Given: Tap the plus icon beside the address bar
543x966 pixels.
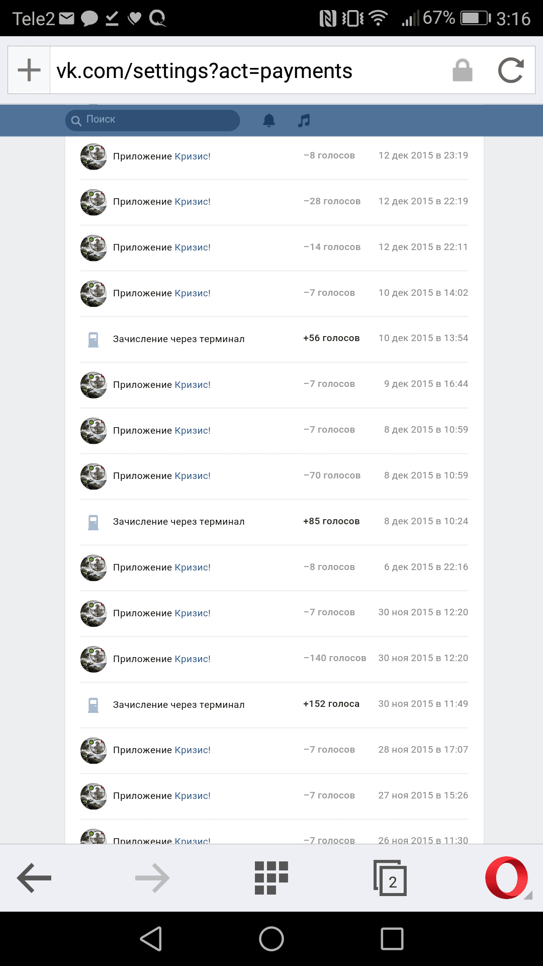Looking at the screenshot, I should 29,70.
